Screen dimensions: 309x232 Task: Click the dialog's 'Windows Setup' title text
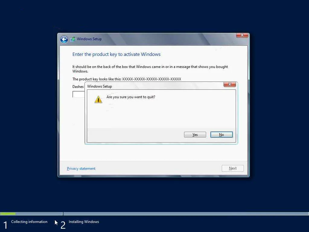[100, 86]
